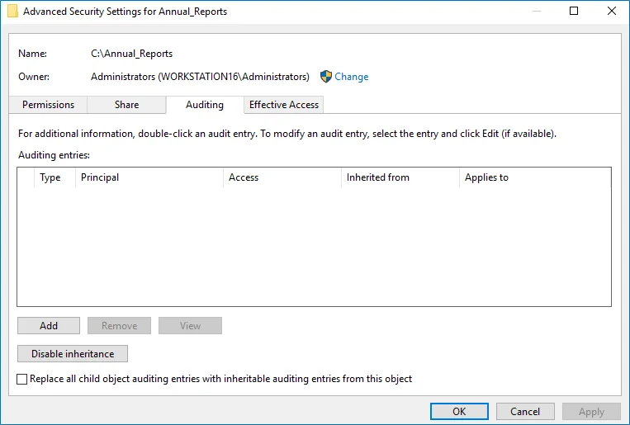Click the Administrators owner text
Viewport: 630px width, 425px height.
coord(200,76)
